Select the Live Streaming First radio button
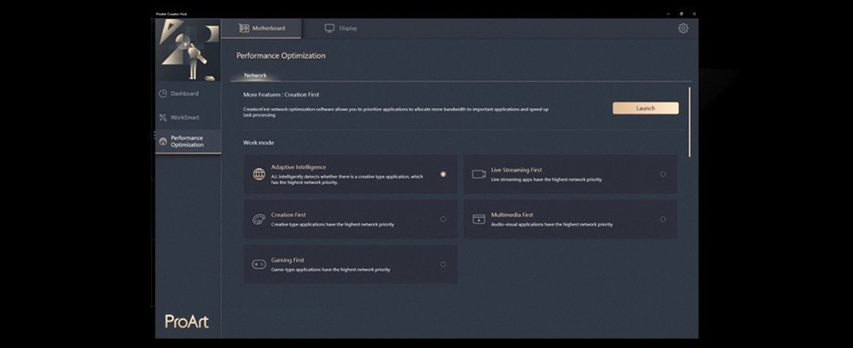This screenshot has height=348, width=853. [x=663, y=174]
